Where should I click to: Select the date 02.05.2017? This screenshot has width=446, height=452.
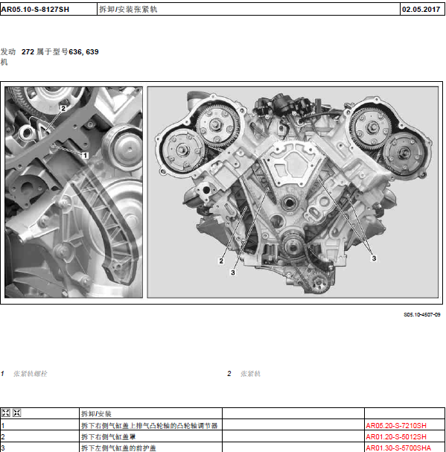pos(421,10)
